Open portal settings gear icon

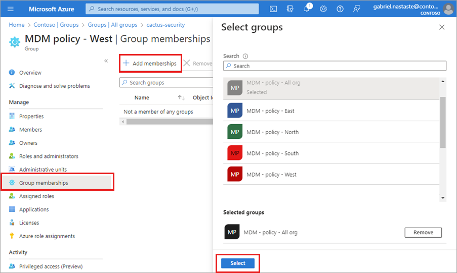[323, 9]
